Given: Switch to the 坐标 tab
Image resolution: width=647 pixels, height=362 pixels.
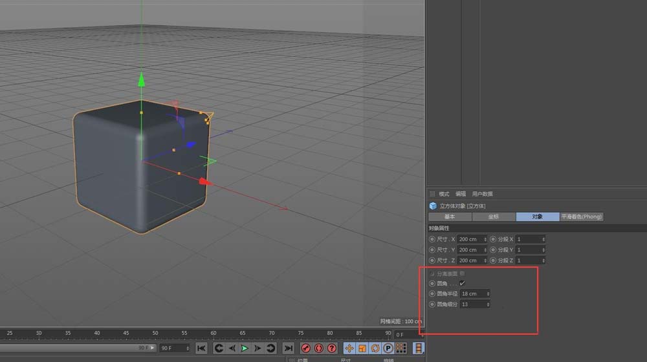Looking at the screenshot, I should click(494, 217).
